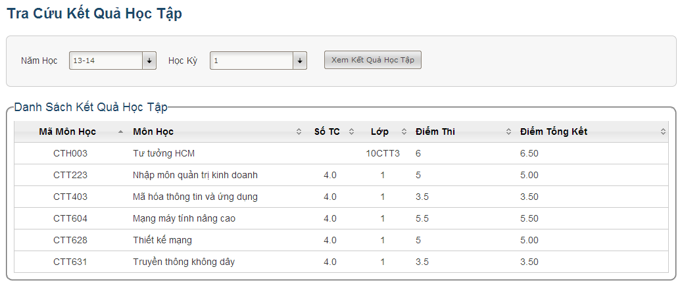Select course code CTT223
This screenshot has height=288, width=682.
70,175
